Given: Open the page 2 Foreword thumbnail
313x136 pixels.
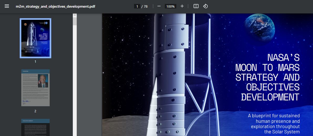Looking at the screenshot, I should click(x=35, y=88).
